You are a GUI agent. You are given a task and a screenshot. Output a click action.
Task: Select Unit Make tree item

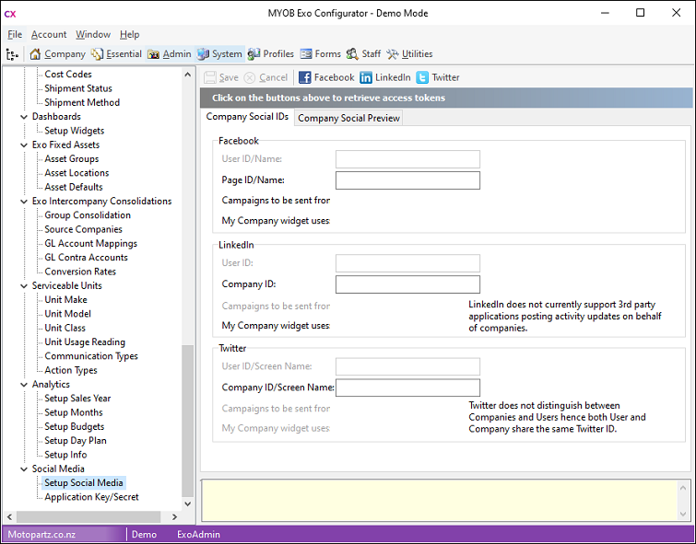click(65, 300)
